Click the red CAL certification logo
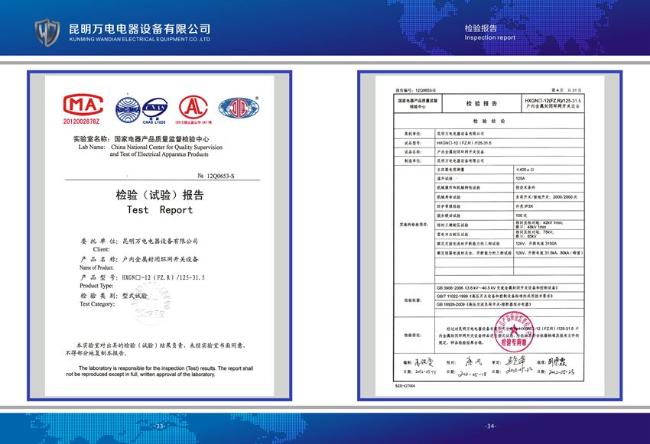Image resolution: width=650 pixels, height=444 pixels. tap(194, 109)
